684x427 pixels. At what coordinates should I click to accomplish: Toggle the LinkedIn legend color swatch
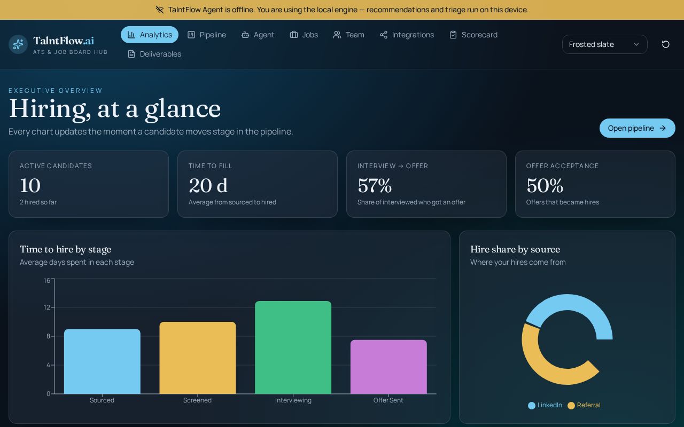pyautogui.click(x=532, y=406)
